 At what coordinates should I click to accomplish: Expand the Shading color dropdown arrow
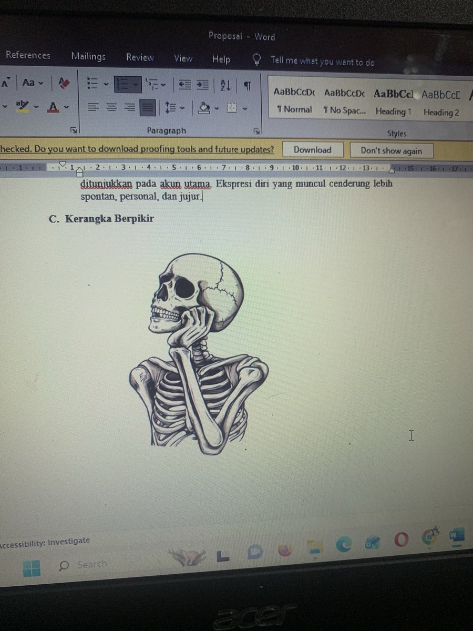215,109
